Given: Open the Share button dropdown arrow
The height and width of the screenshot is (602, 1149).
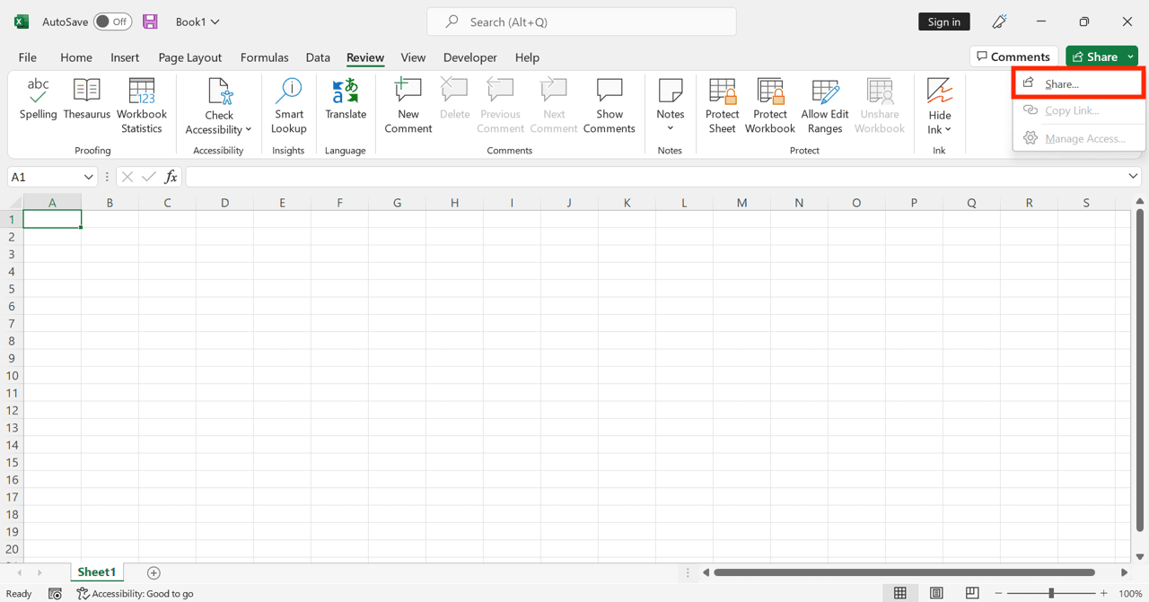Looking at the screenshot, I should (1131, 57).
